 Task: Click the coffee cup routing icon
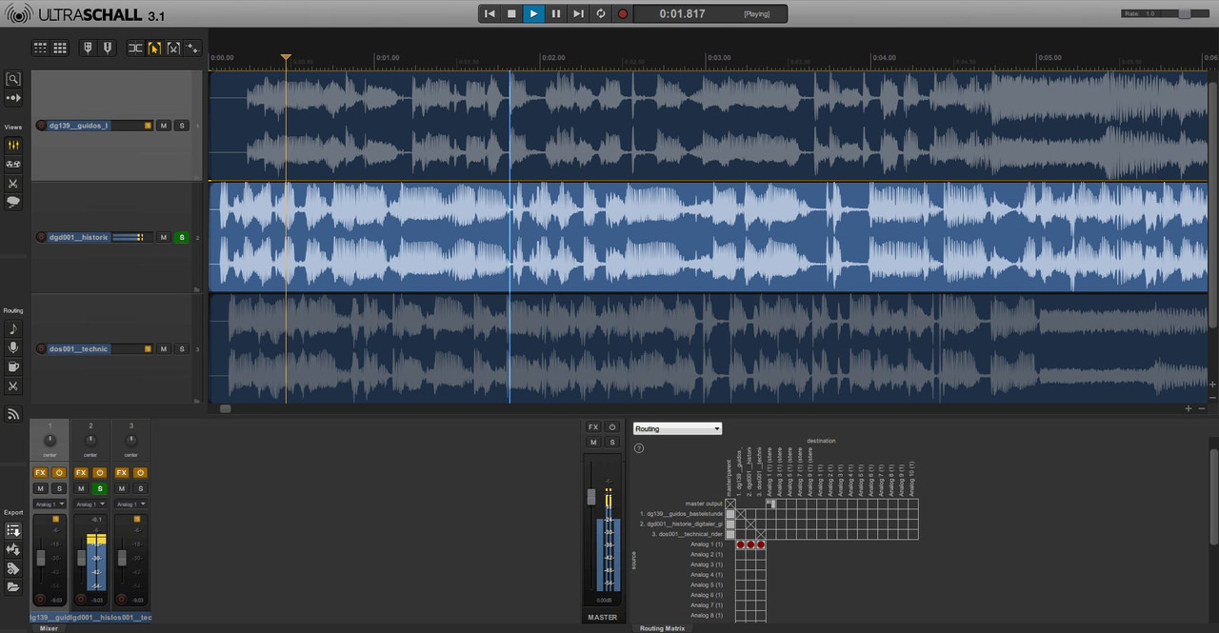(x=13, y=366)
